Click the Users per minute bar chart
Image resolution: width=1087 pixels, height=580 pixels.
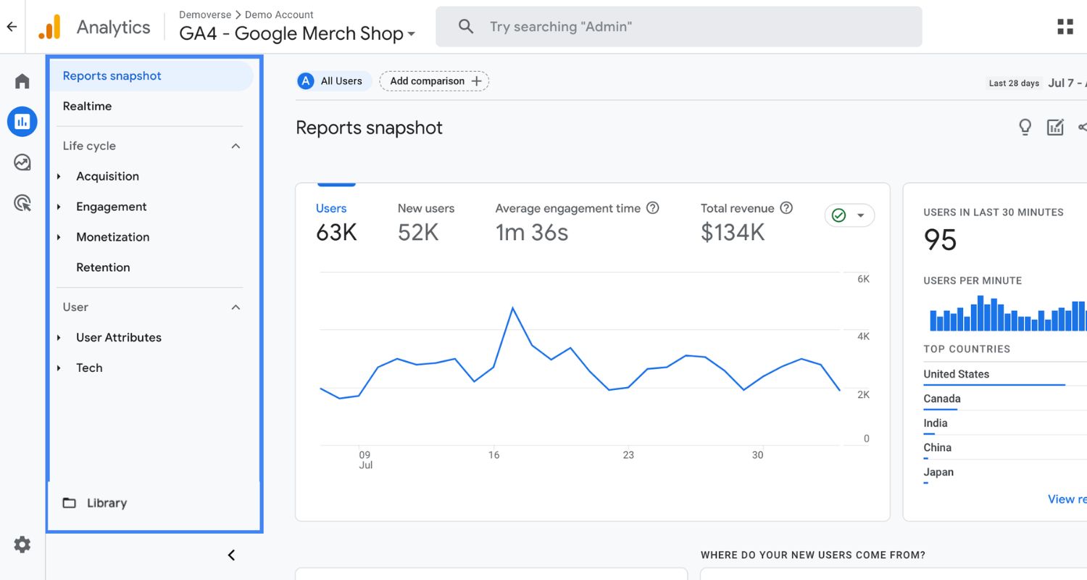[1007, 313]
